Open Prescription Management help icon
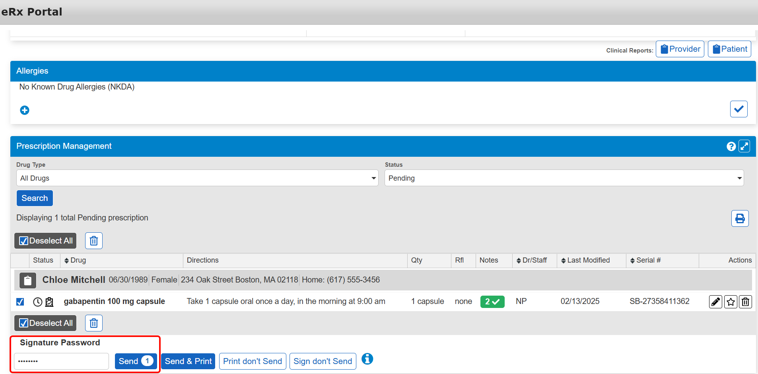The height and width of the screenshot is (374, 758). [x=731, y=146]
